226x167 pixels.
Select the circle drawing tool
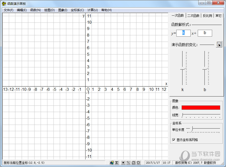pos(138,163)
